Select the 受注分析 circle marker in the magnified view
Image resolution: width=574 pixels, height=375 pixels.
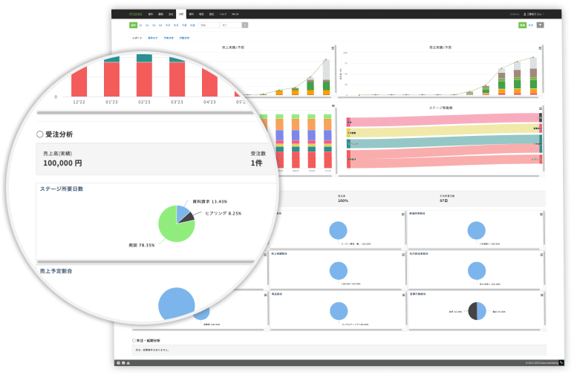39,134
